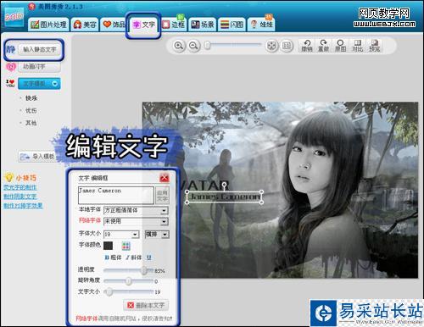This screenshot has height=327, width=424.
Task: Open the third link under 小技巧
Action: [x=23, y=206]
